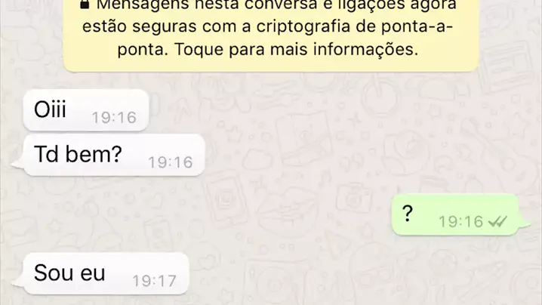
Task: Tap 'Toque para mais informações' text
Action: [296, 50]
